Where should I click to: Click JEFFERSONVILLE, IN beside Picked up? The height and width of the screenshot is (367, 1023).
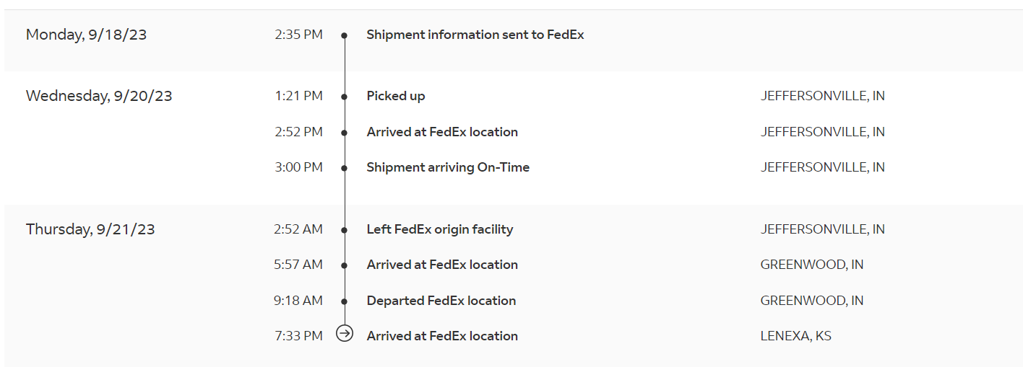pyautogui.click(x=823, y=96)
